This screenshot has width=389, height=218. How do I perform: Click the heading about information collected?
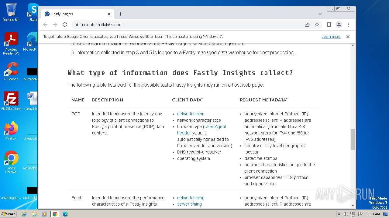pyautogui.click(x=180, y=73)
